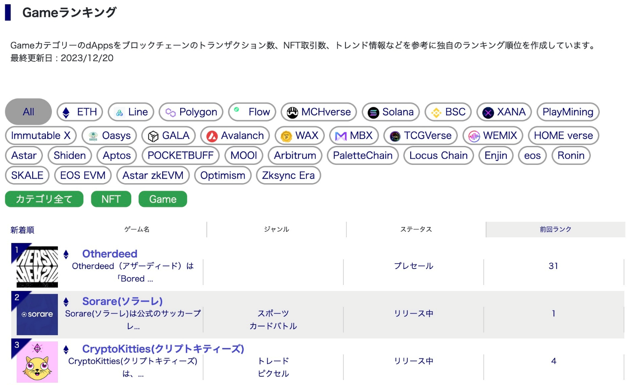The image size is (632, 385).
Task: Filter by Astar chain
Action: [x=24, y=155]
